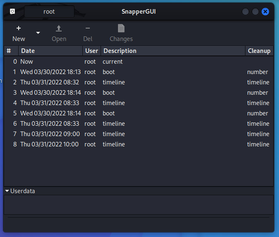279x237 pixels.
Task: Click the 'number' cleanup cell of snapshot 1
Action: (x=257, y=72)
